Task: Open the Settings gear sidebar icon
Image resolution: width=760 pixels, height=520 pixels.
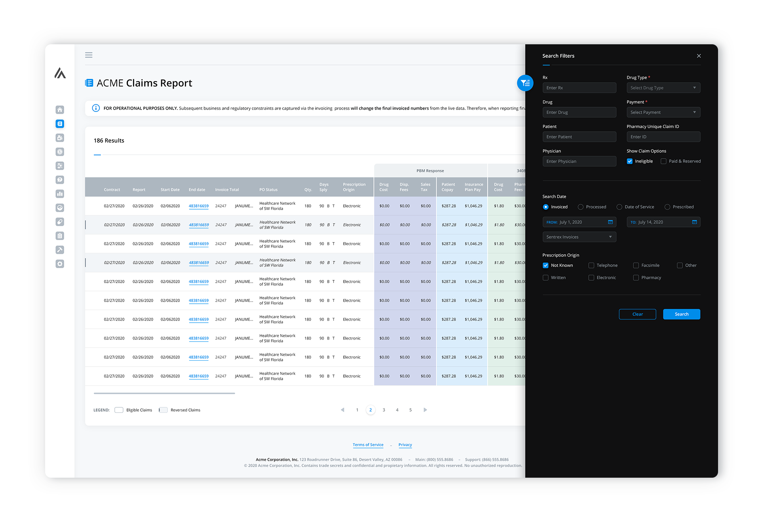Action: (60, 263)
